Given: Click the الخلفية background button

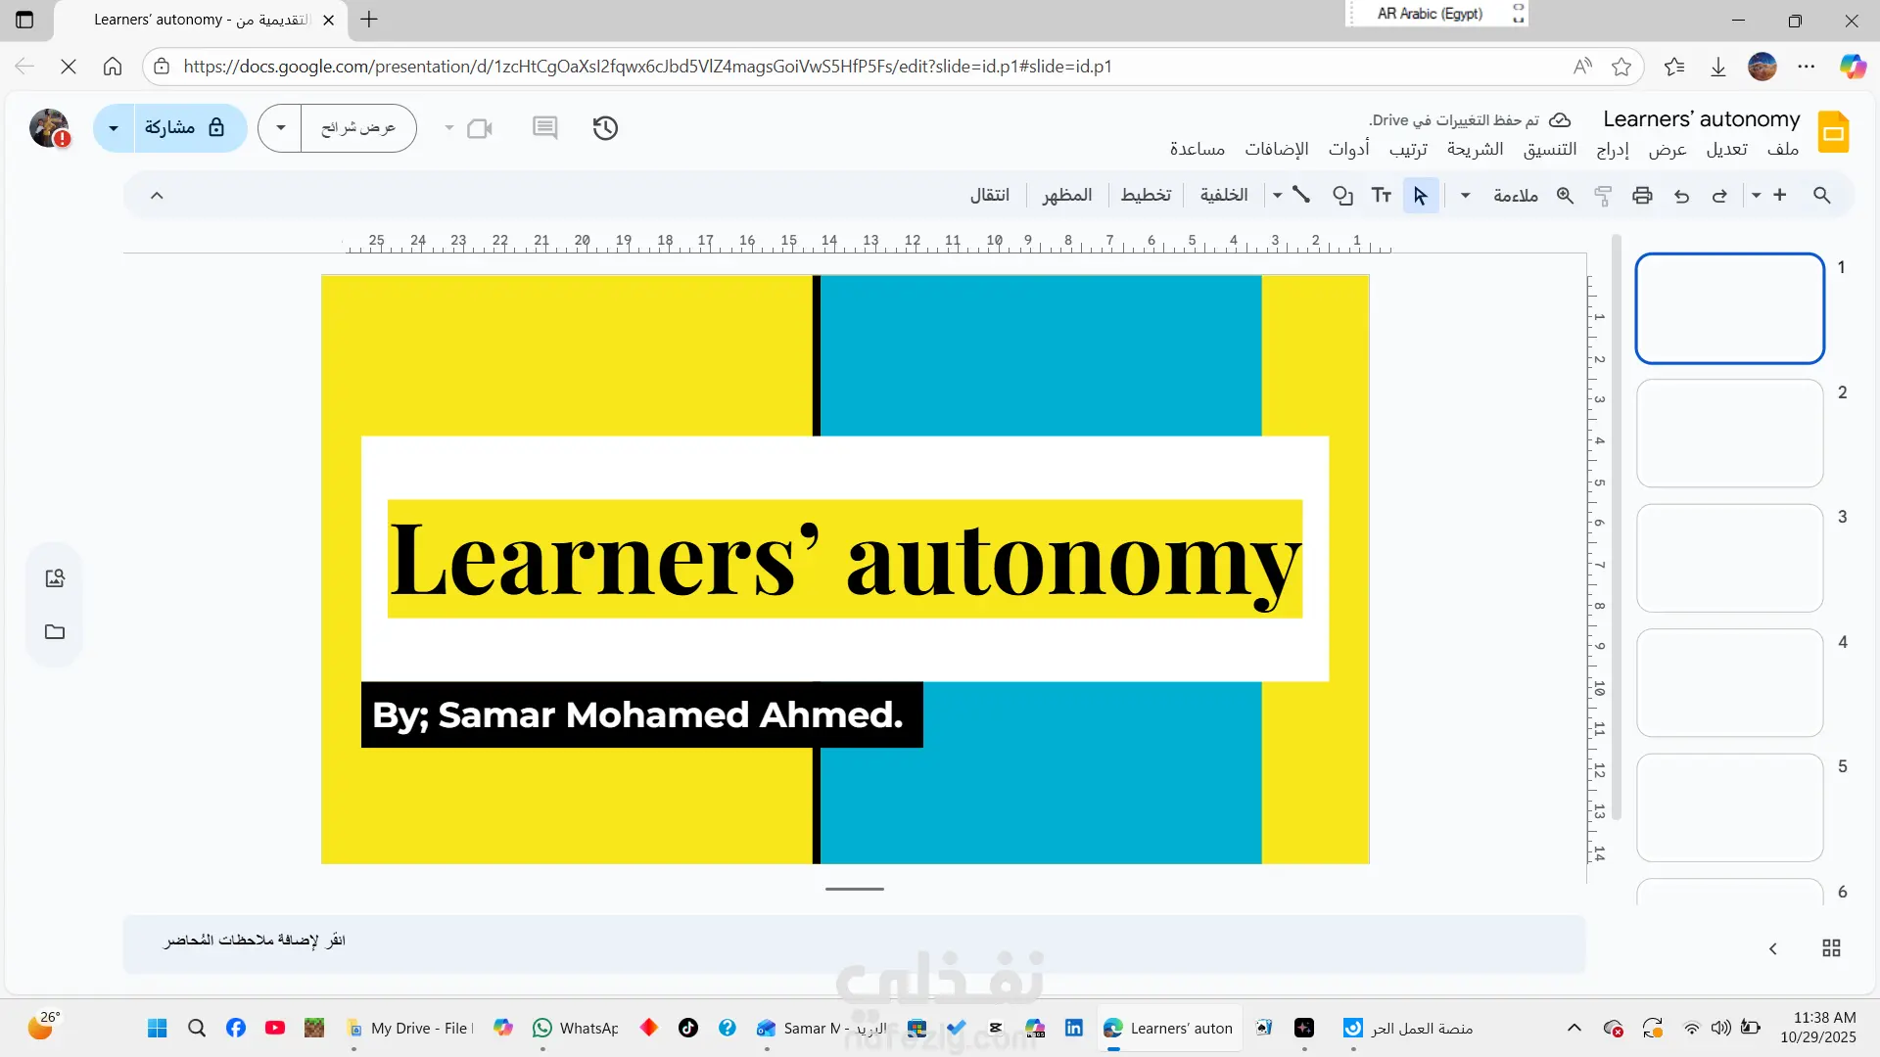Looking at the screenshot, I should coord(1224,195).
